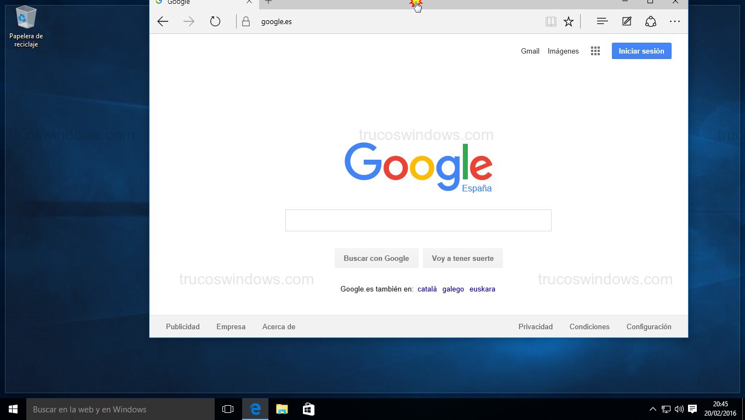The image size is (745, 420).
Task: Switch language via català link
Action: (427, 289)
